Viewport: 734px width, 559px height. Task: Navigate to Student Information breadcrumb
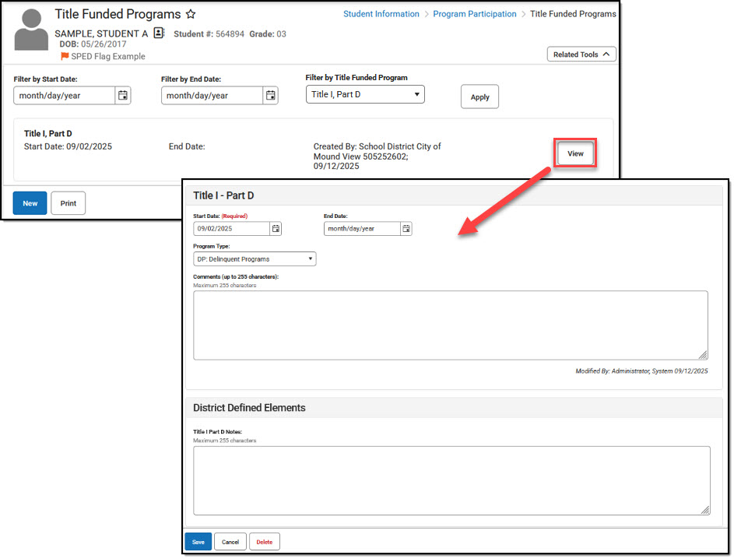click(381, 13)
